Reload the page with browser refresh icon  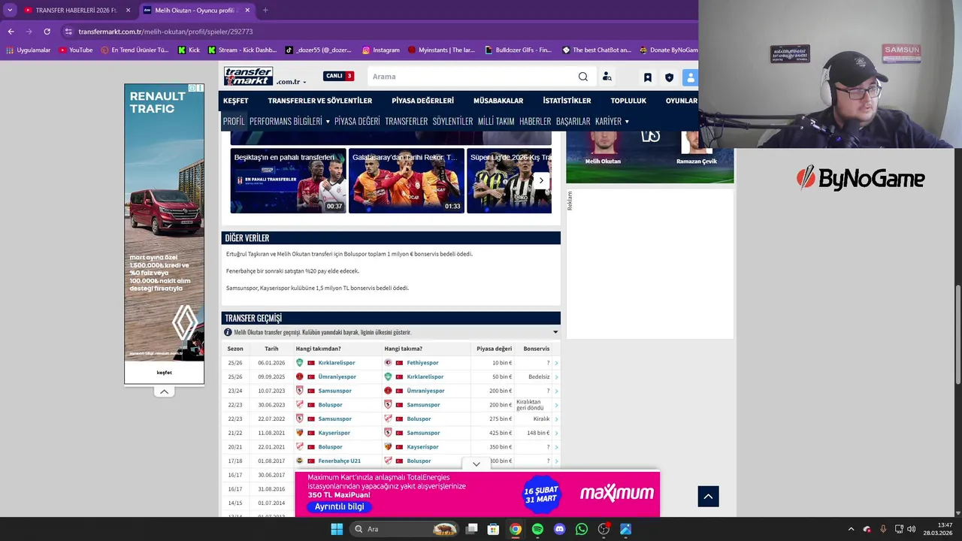(x=47, y=32)
